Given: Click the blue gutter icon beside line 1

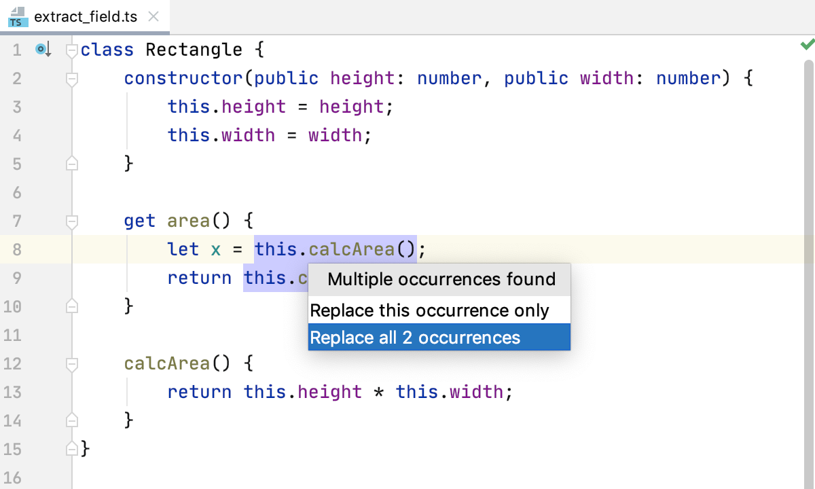Looking at the screenshot, I should click(x=42, y=50).
